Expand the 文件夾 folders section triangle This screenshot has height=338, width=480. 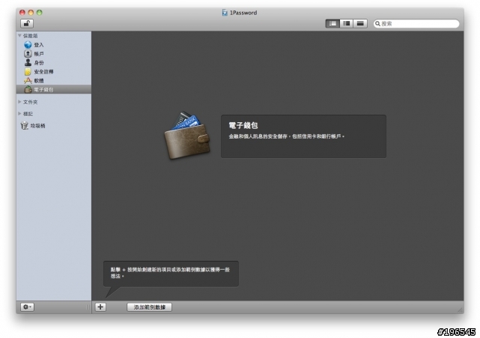(19, 102)
